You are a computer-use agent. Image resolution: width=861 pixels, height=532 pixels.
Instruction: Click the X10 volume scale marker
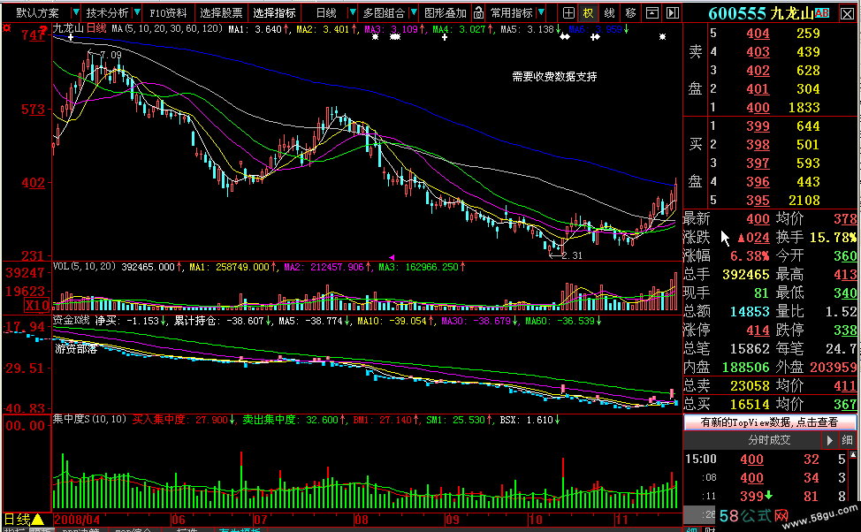pos(37,305)
